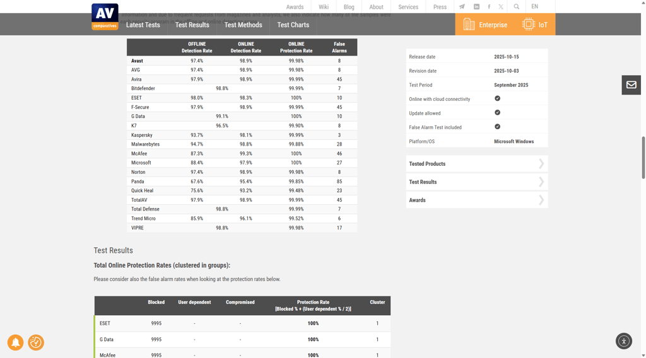The image size is (646, 358).
Task: Open the Test Methods menu
Action: (243, 25)
